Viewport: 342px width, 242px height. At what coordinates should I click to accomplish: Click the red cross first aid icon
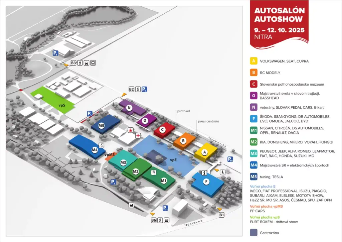(138, 135)
